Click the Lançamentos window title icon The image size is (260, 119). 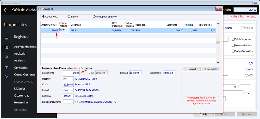click(3, 3)
